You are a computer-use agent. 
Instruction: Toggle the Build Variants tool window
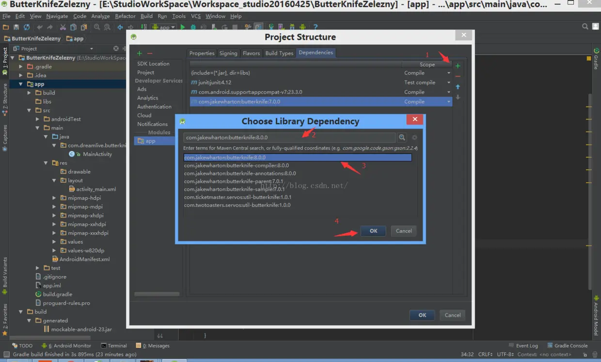[5, 276]
